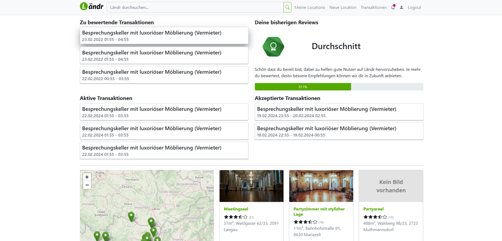Open the Partyareal listing title
The width and height of the screenshot is (502, 241).
pyautogui.click(x=373, y=209)
